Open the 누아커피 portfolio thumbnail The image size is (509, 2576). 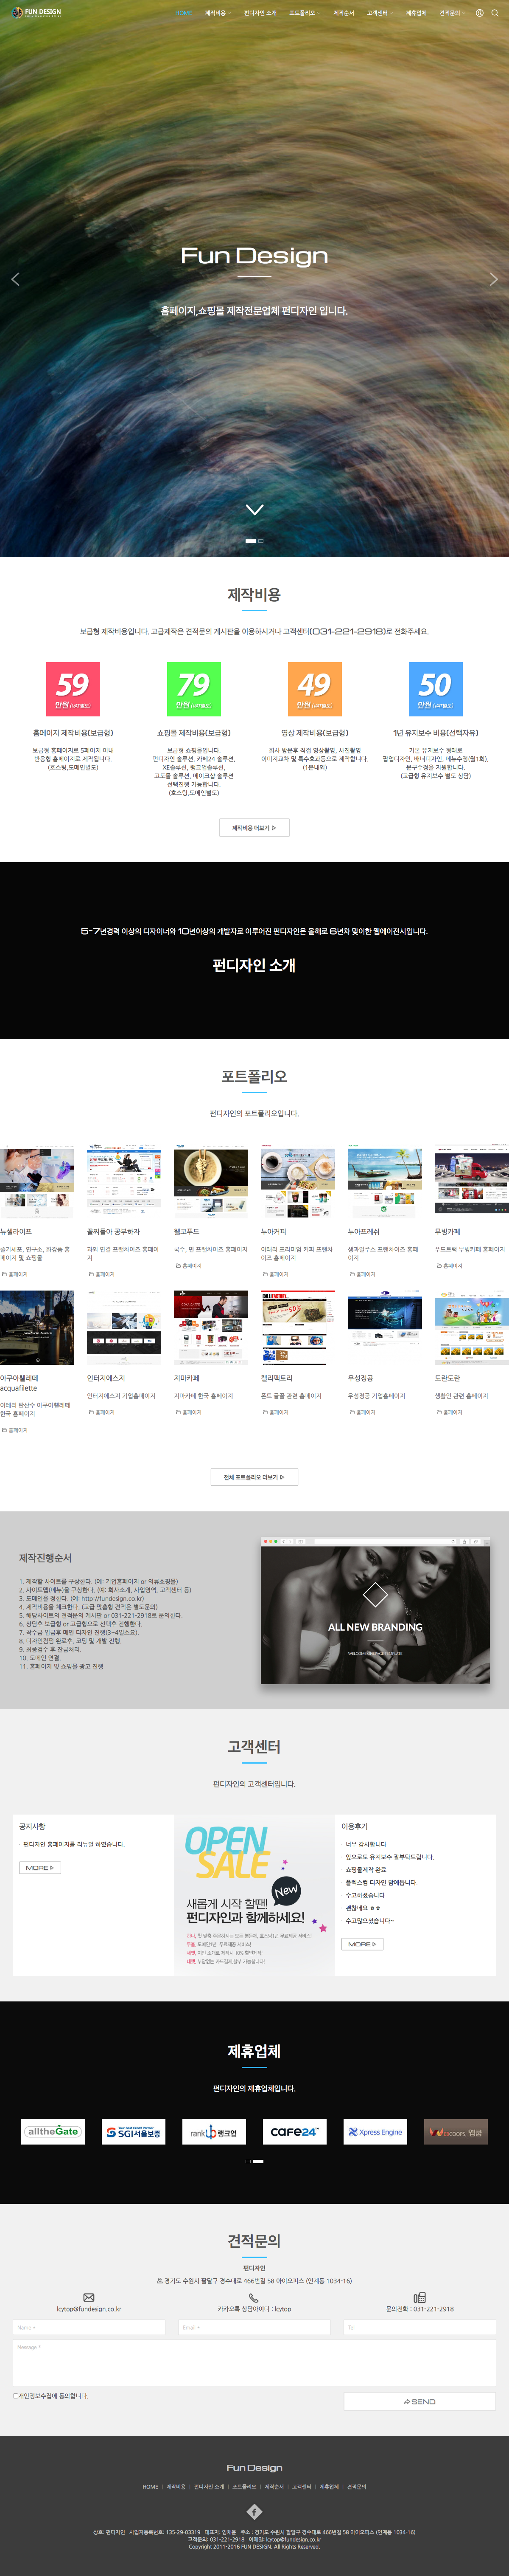297,1181
